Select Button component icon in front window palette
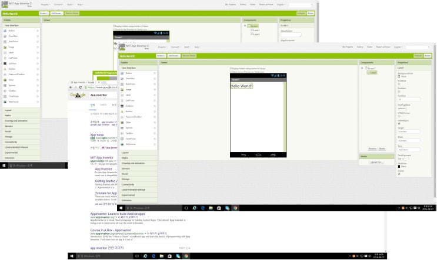This screenshot has height=260, width=437. pyautogui.click(x=122, y=73)
